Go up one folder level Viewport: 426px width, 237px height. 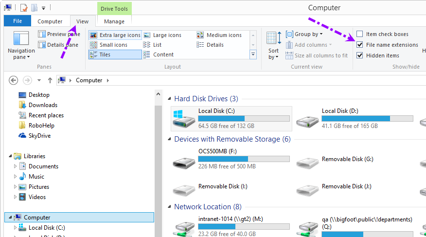(50, 80)
